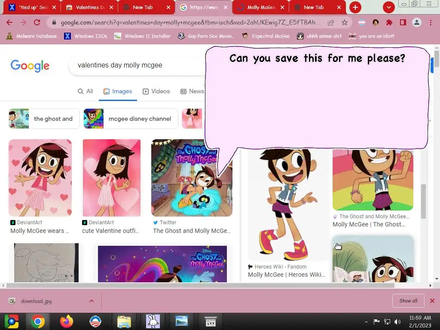This screenshot has width=440, height=330.
Task: Click the cookie extension icon in toolbar
Action: [376, 22]
